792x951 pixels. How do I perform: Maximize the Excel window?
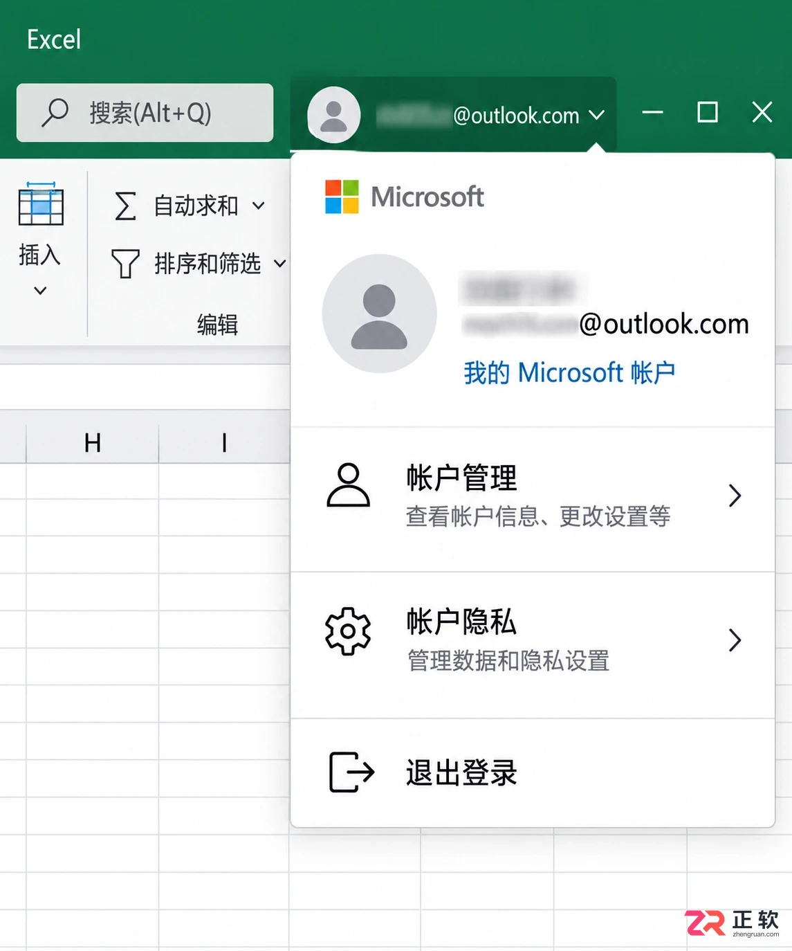coord(708,112)
